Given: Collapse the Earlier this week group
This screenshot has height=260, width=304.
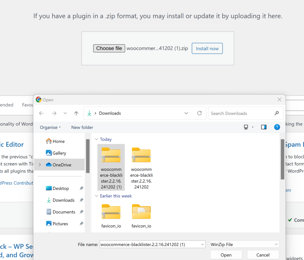Looking at the screenshot, I should [x=96, y=196].
